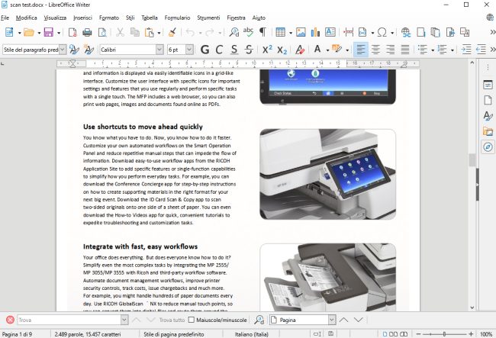Toggle Subscript X₂ button
Image resolution: width=496 pixels, height=338 pixels.
click(282, 50)
